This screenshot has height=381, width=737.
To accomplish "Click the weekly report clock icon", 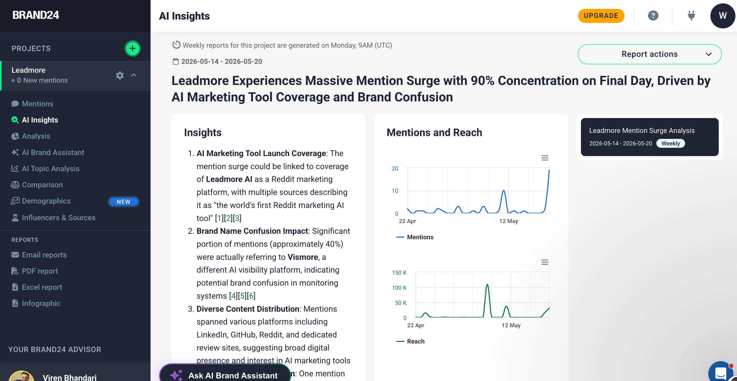I will [x=176, y=45].
